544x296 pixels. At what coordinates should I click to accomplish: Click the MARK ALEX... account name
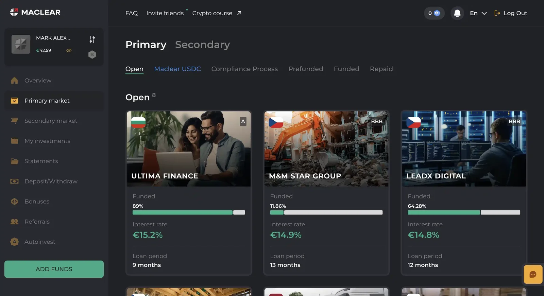(x=53, y=38)
